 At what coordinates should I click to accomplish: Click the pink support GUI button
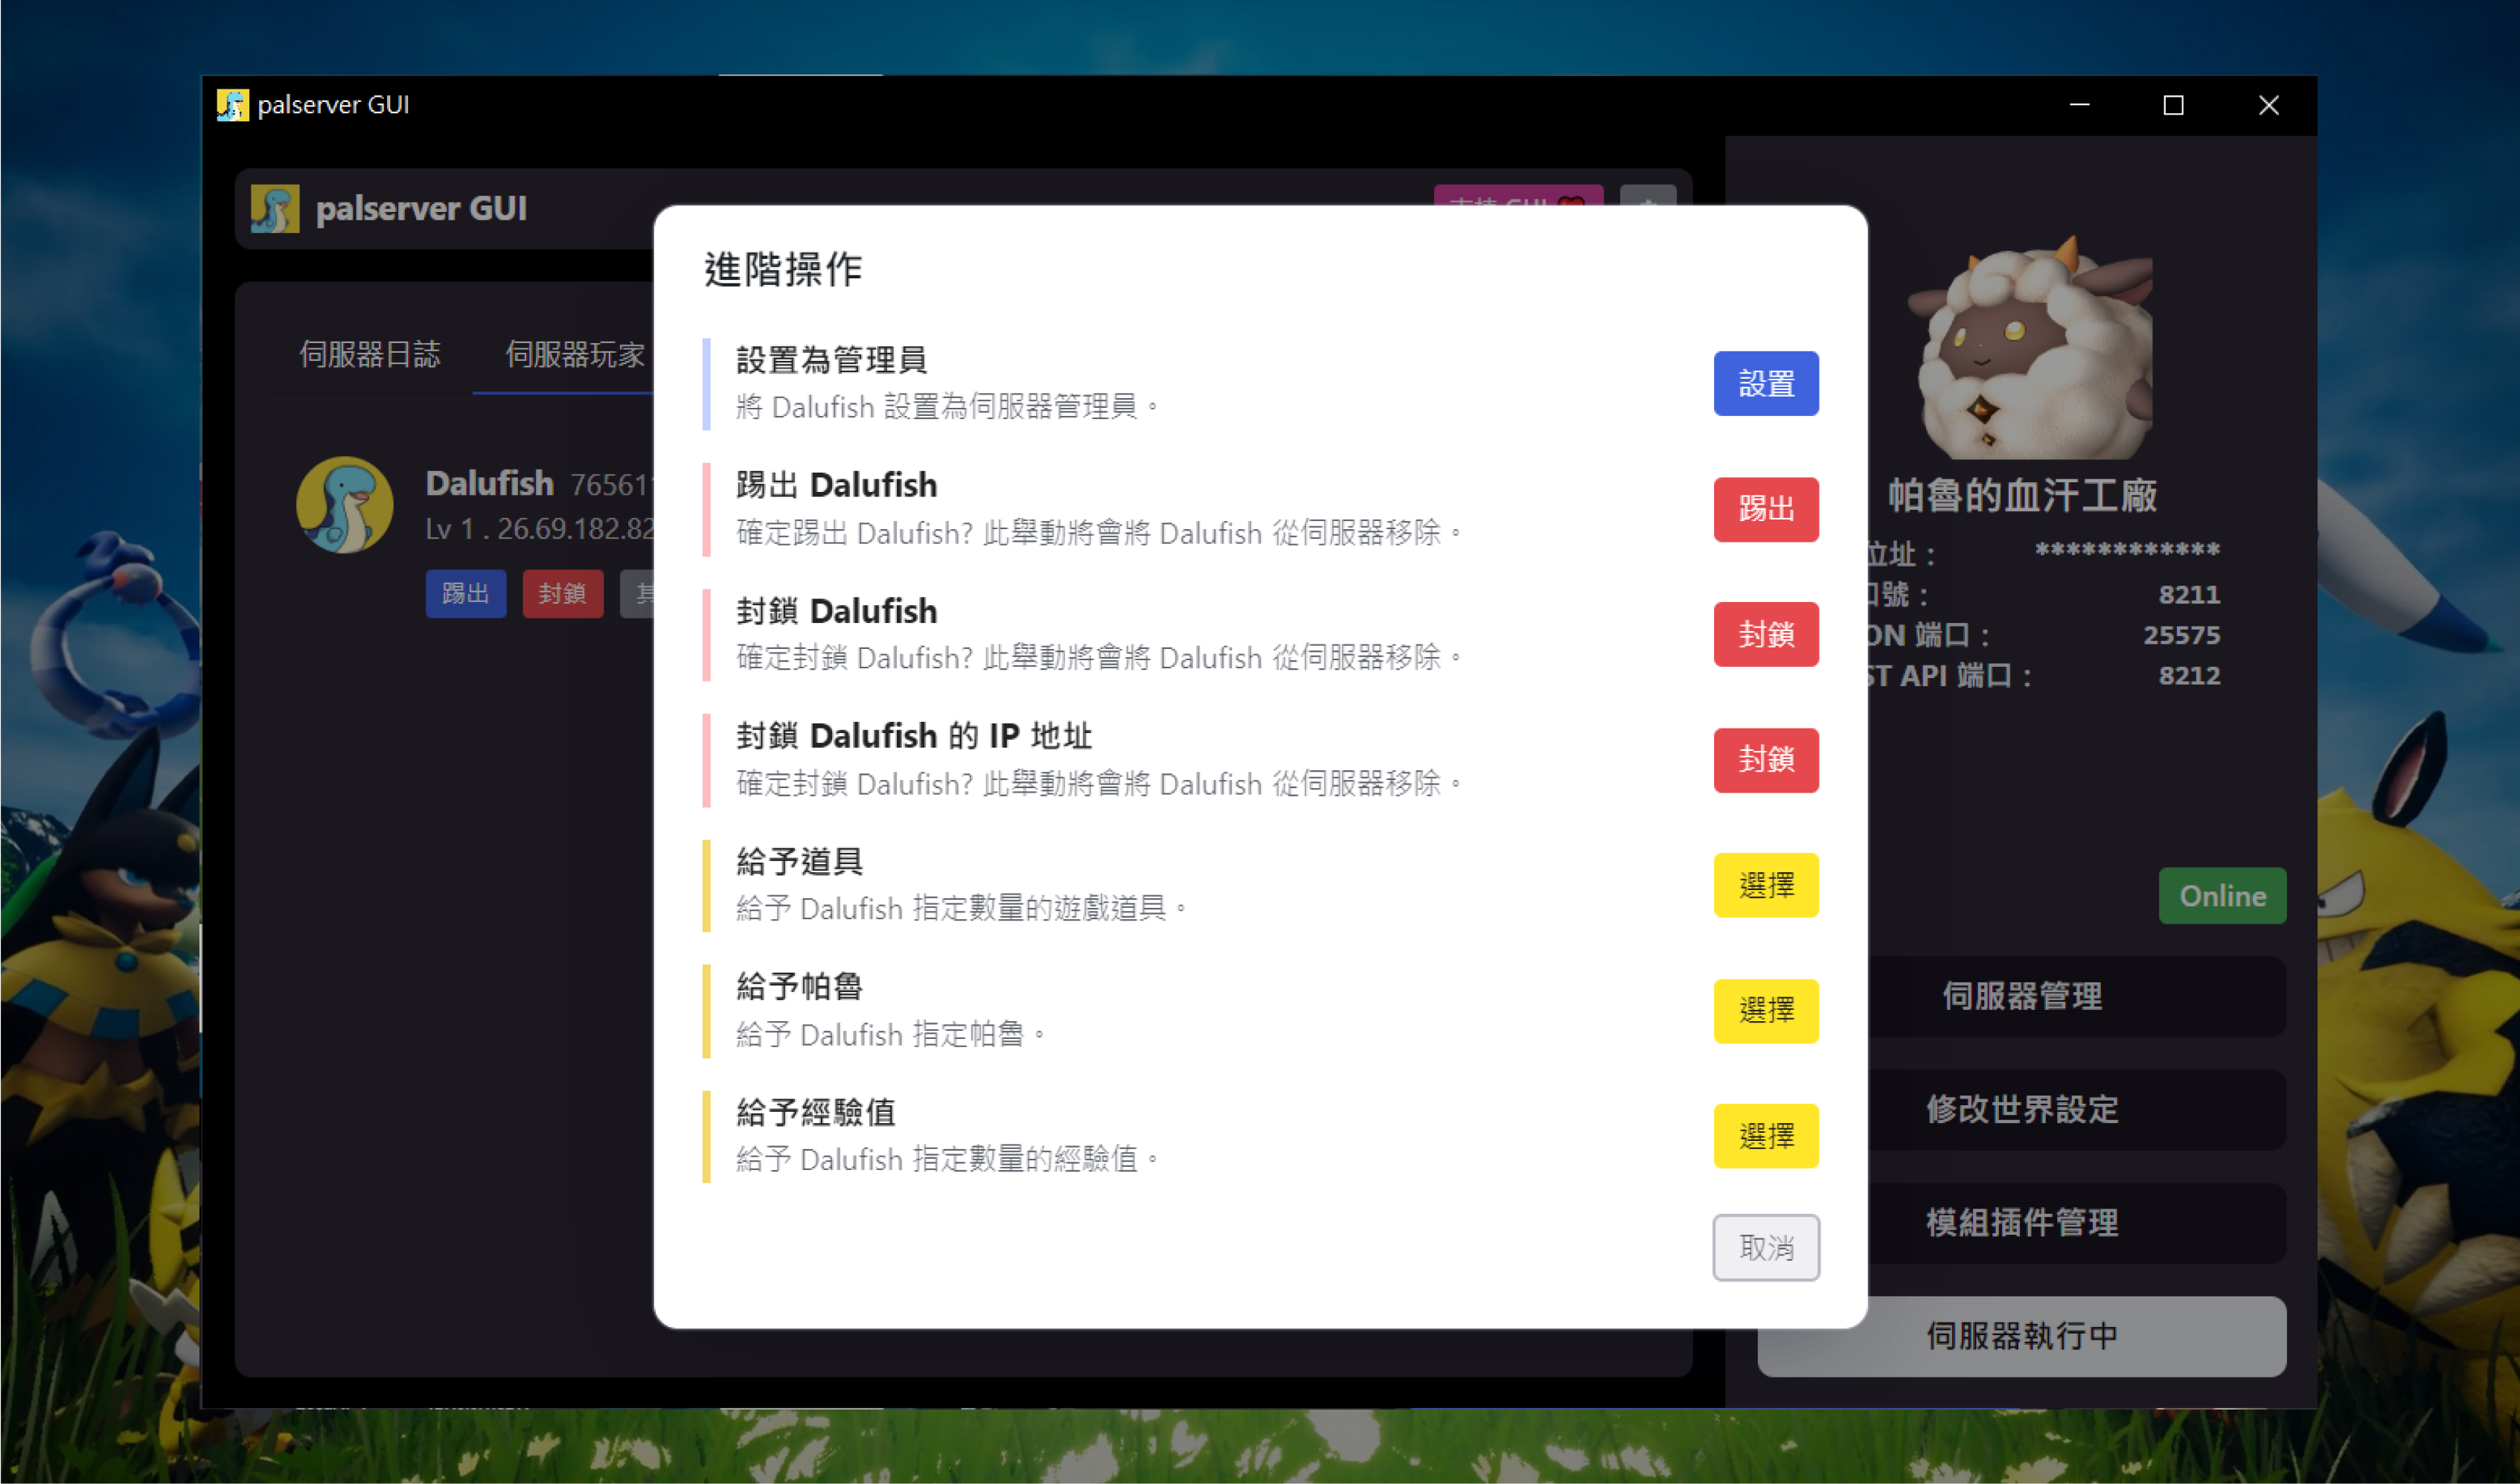(1518, 197)
